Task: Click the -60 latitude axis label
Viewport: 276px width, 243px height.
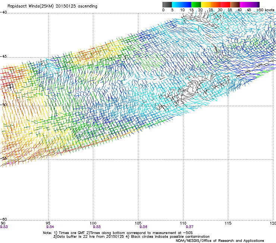Action: [3, 219]
